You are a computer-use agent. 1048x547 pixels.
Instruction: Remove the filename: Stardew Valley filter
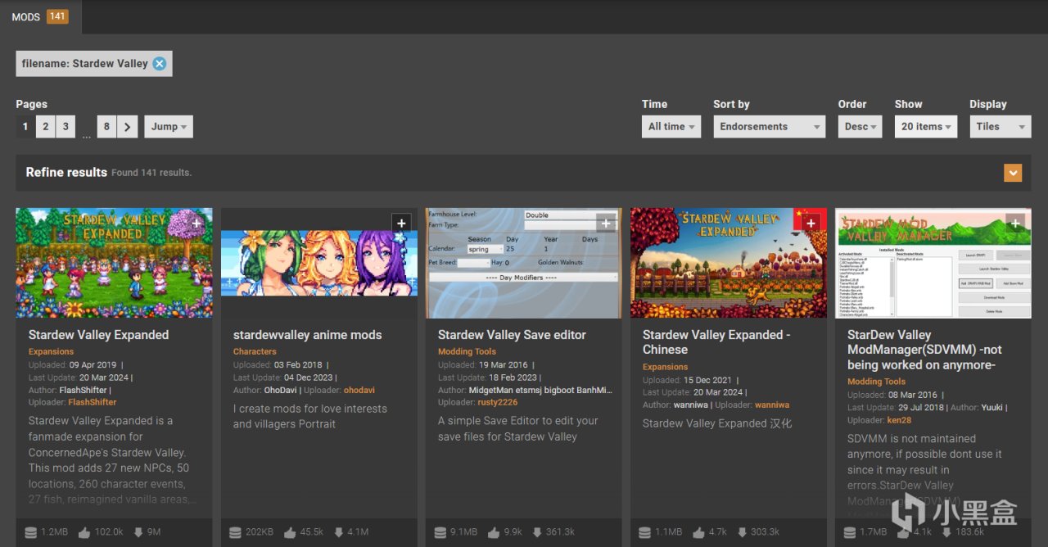(160, 64)
